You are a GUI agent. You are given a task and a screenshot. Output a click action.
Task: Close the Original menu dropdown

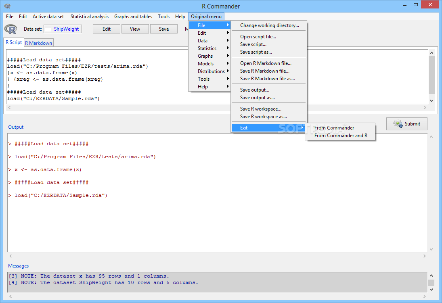[x=206, y=17]
